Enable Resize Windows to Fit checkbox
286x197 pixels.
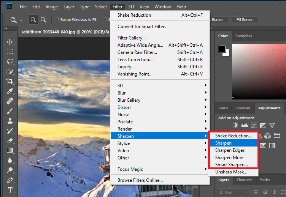click(x=57, y=20)
